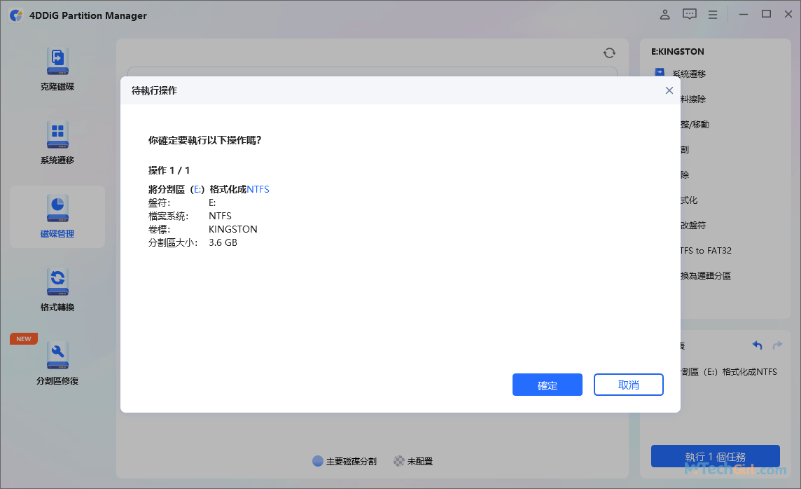Image resolution: width=801 pixels, height=489 pixels.
Task: Select the Disk Management (磁碟管理) sidebar icon
Action: [57, 217]
